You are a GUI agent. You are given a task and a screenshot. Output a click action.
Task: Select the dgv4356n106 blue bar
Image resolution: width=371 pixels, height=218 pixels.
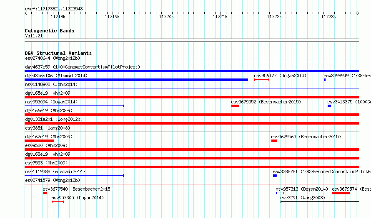pos(136,80)
